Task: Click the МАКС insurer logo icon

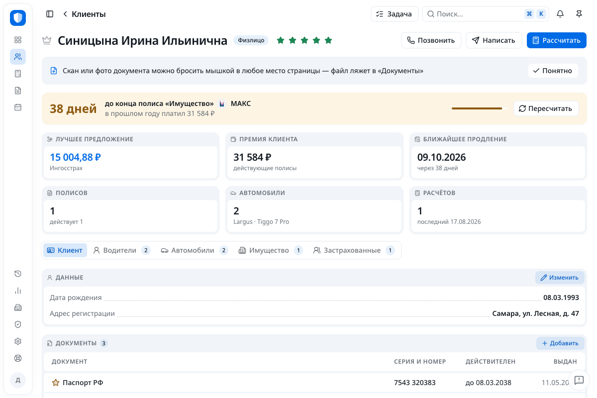Action: coord(222,103)
